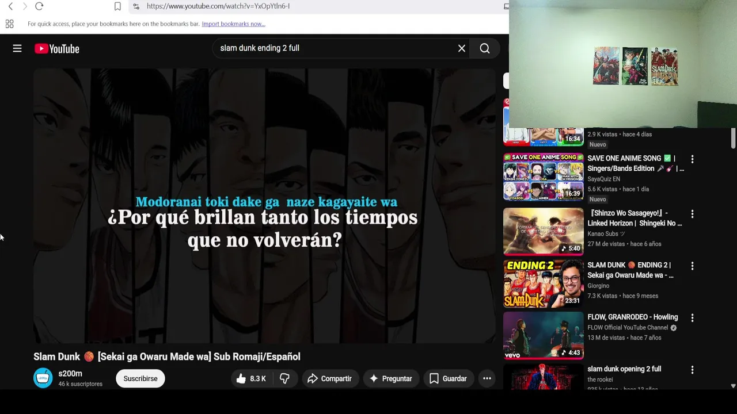Open options for slam dunk opening 2 full

[692, 370]
